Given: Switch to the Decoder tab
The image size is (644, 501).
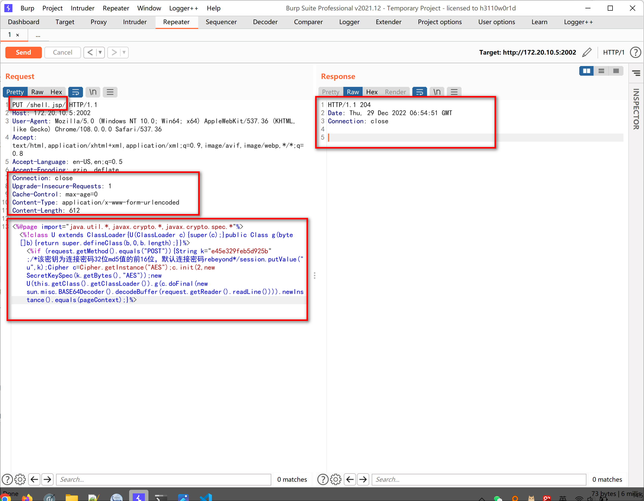Looking at the screenshot, I should click(x=265, y=22).
